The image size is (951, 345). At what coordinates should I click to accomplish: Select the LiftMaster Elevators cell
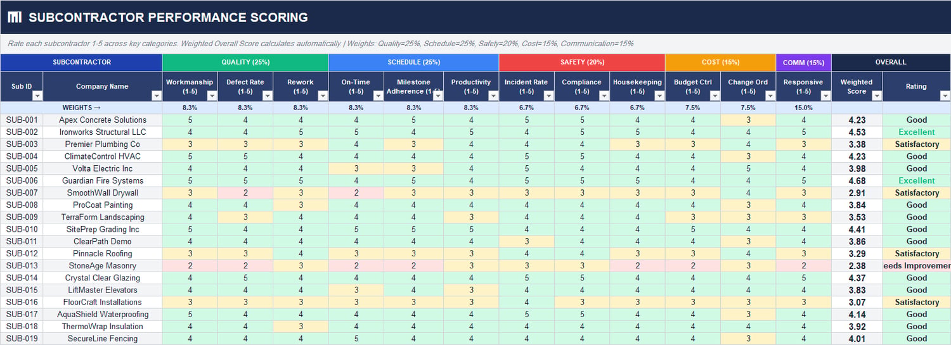tap(103, 290)
